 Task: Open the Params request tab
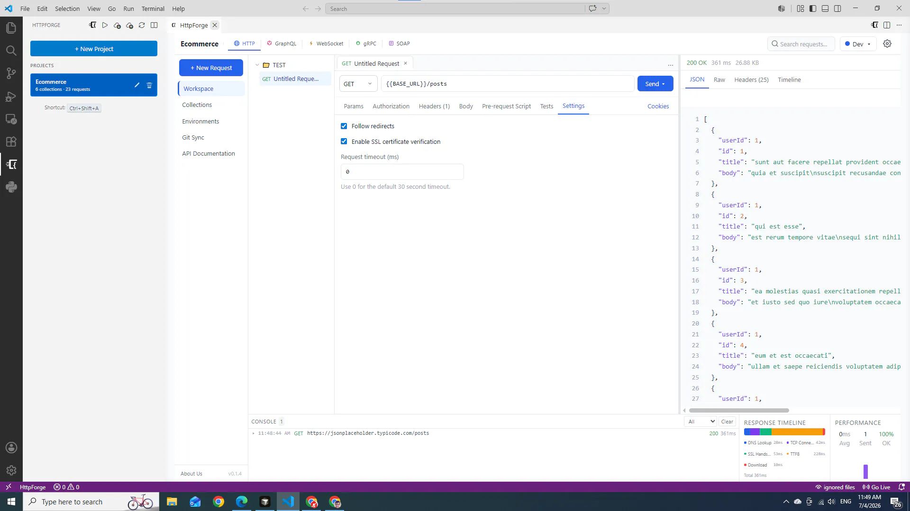(x=354, y=106)
